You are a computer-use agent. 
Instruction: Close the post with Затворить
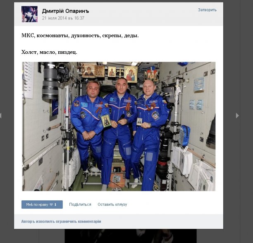point(207,10)
